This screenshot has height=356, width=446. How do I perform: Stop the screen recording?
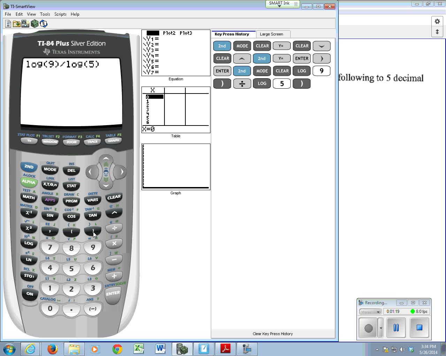coord(419,327)
